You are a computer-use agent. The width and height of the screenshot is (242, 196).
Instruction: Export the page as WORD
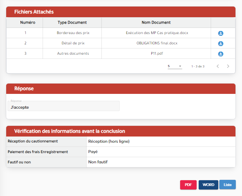208,185
